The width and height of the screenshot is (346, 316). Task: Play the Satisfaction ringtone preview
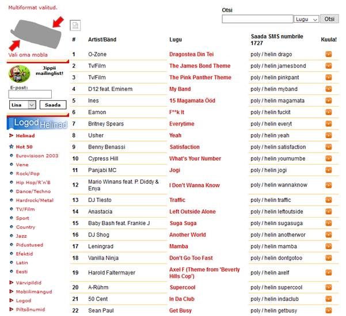328,147
